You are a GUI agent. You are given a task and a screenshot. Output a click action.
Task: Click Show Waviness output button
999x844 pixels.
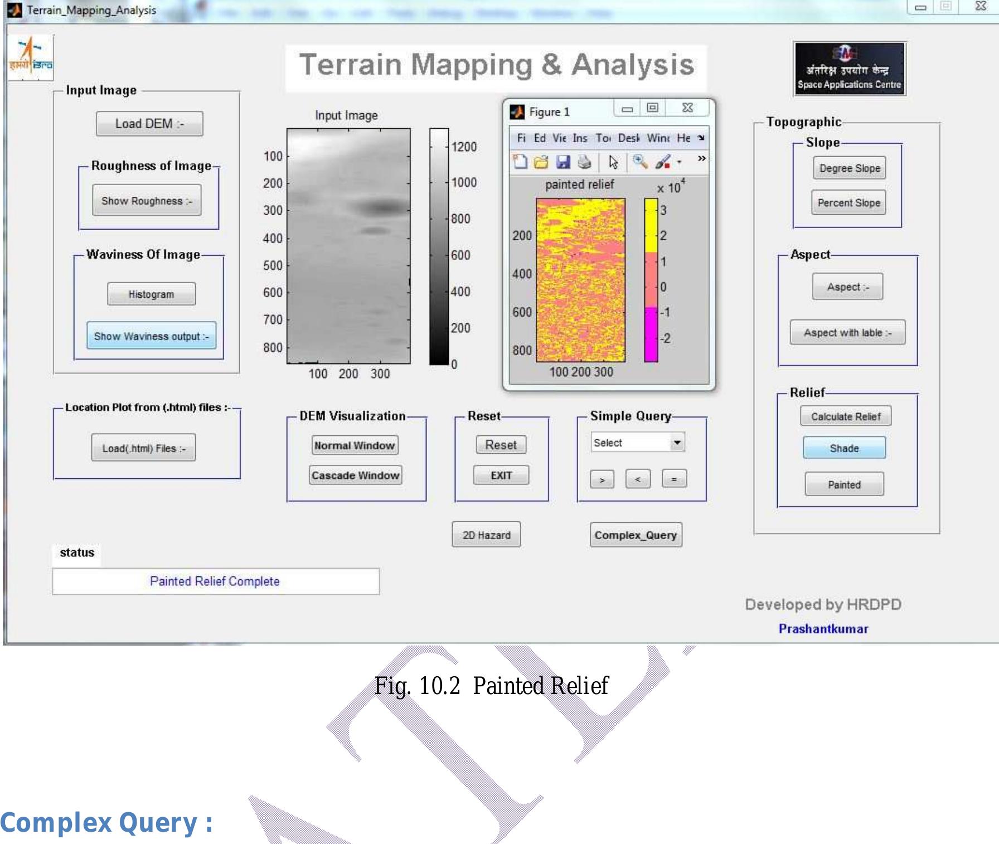pyautogui.click(x=151, y=336)
